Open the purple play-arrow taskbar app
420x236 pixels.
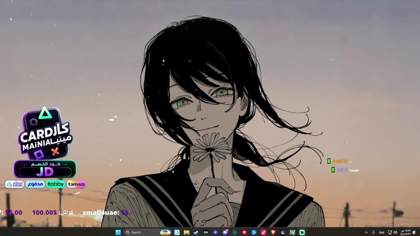tap(215, 232)
